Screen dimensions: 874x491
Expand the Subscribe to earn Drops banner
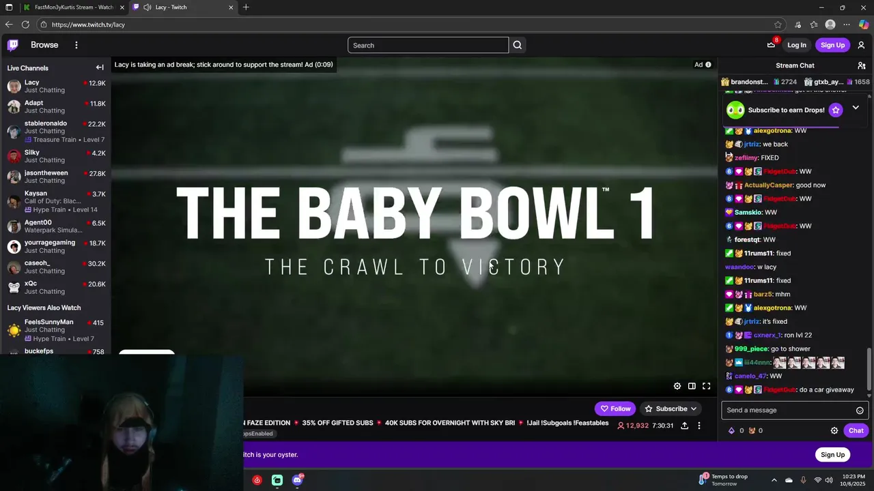[856, 108]
